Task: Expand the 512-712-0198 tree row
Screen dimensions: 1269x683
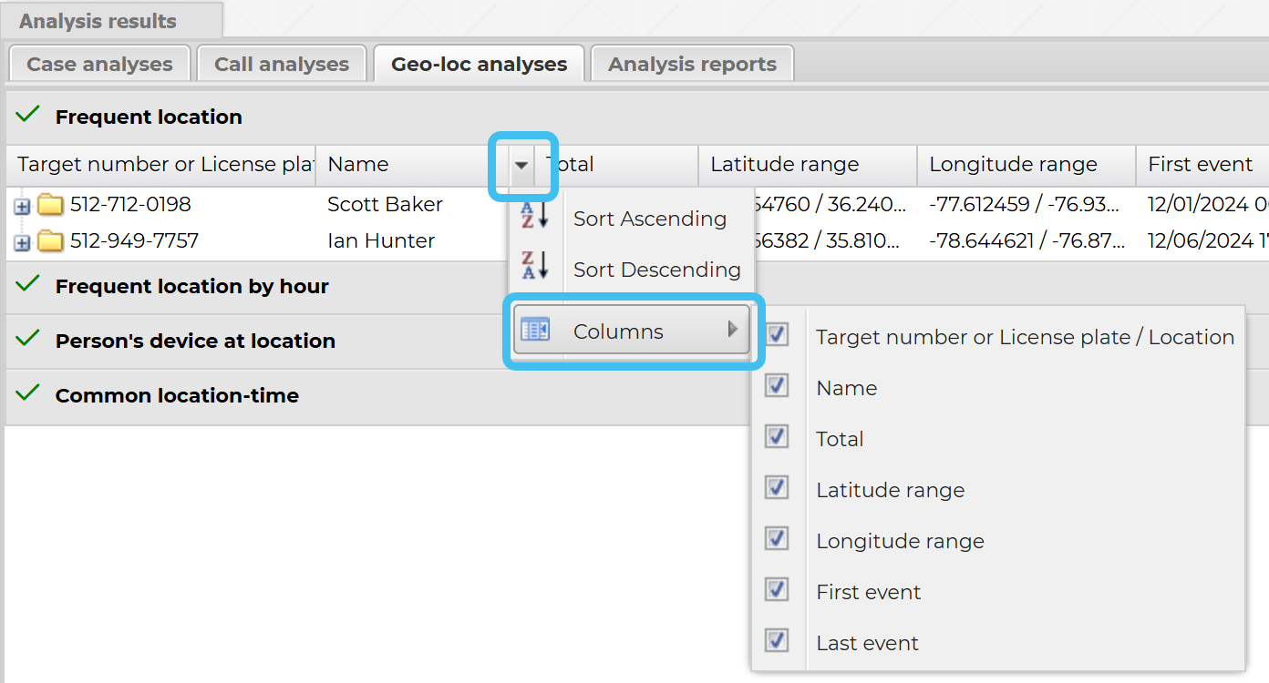Action: coord(23,207)
